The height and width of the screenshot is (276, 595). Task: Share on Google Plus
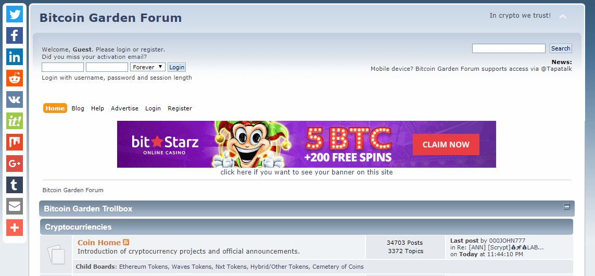tap(15, 164)
